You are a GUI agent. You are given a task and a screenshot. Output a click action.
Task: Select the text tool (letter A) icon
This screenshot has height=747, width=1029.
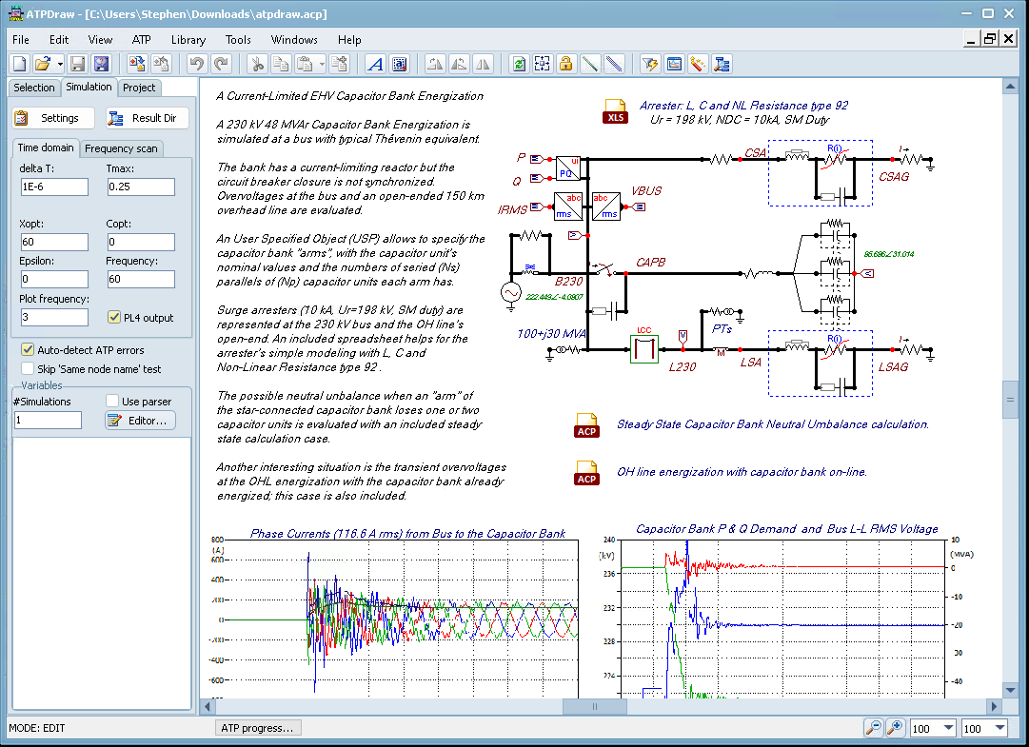375,64
